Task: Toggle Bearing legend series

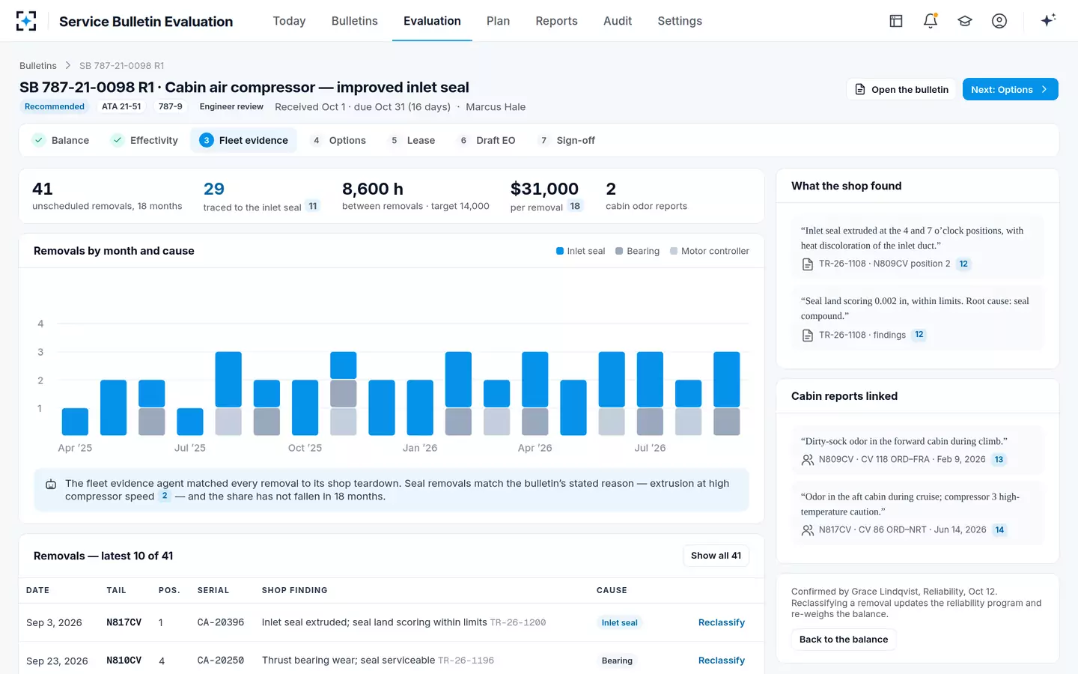Action: tap(637, 251)
